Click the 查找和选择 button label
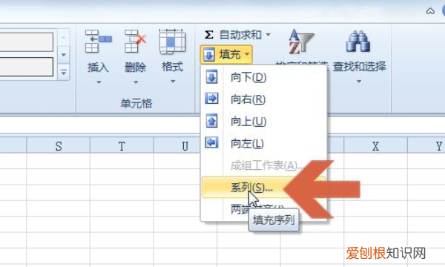The height and width of the screenshot is (267, 445). point(359,67)
